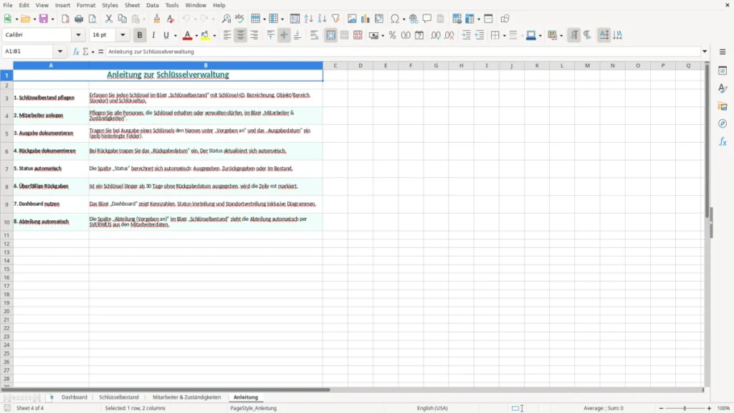Open the Open-document dropdown arrow
Screen dimensions: 734x413
point(34,19)
